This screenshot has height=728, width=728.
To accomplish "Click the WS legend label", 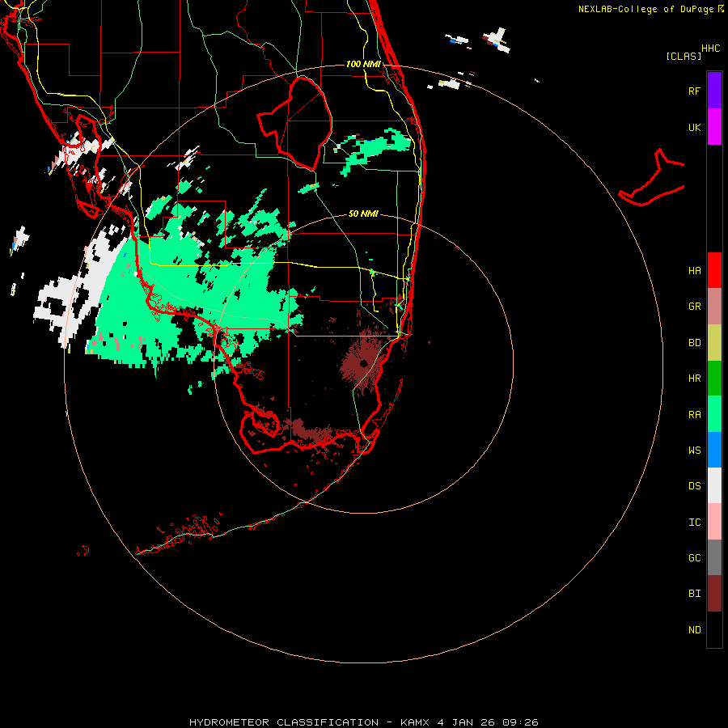I will point(694,451).
